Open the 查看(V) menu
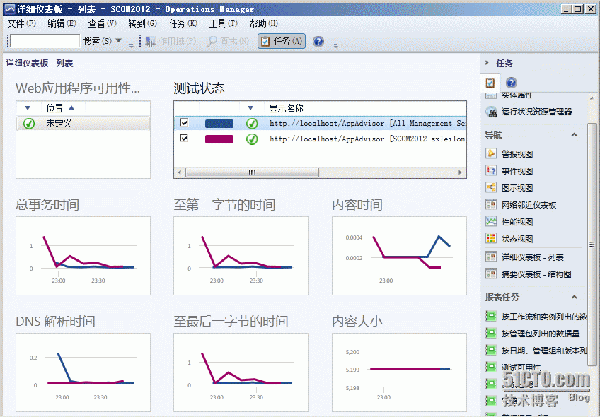Image resolution: width=600 pixels, height=417 pixels. tap(102, 24)
